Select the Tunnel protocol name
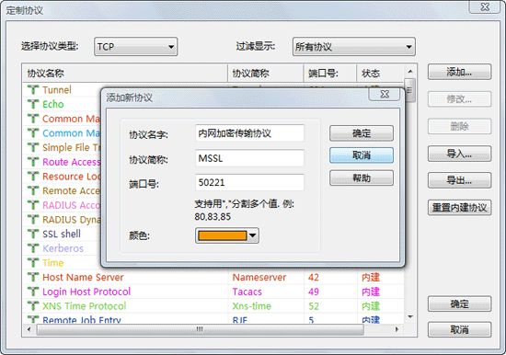The height and width of the screenshot is (355, 506). coord(57,90)
